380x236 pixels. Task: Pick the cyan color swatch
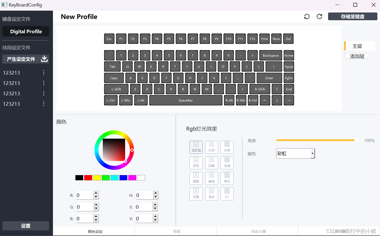[x=114, y=178]
